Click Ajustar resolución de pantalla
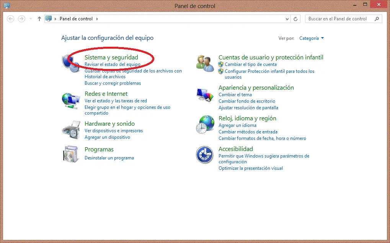 point(248,108)
